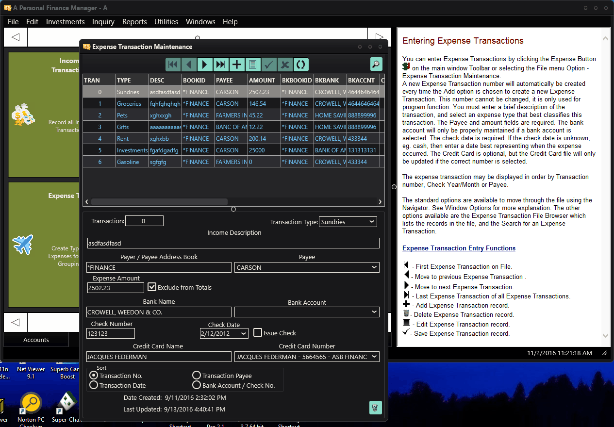Open the Windows menu
Viewport: 614px width, 427px height.
(x=200, y=22)
